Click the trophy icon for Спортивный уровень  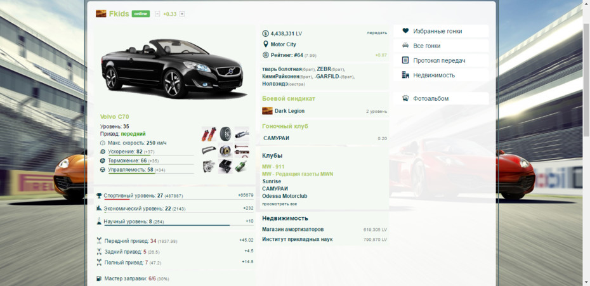pos(99,196)
